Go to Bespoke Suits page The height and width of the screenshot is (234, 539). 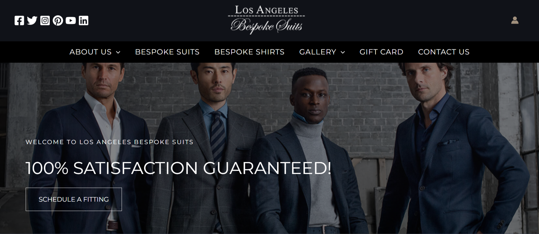click(x=167, y=52)
